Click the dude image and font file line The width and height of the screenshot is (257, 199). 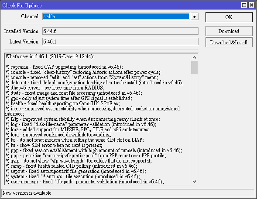click(x=74, y=93)
